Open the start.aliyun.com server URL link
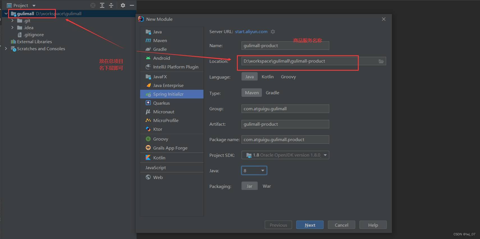Image resolution: width=480 pixels, height=239 pixels. (x=251, y=32)
